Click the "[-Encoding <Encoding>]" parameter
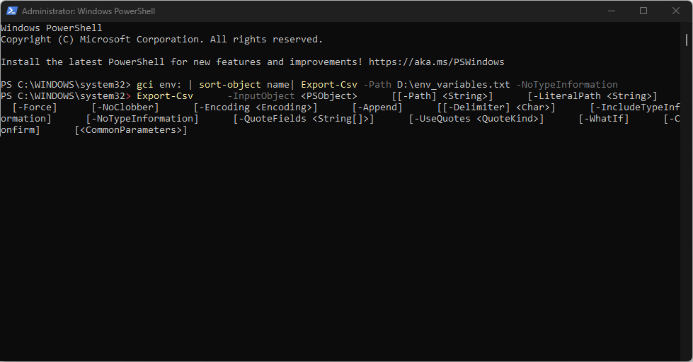 [256, 107]
